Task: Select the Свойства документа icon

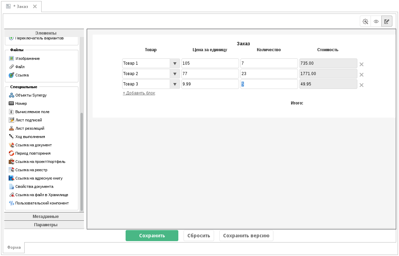Action: pyautogui.click(x=11, y=186)
